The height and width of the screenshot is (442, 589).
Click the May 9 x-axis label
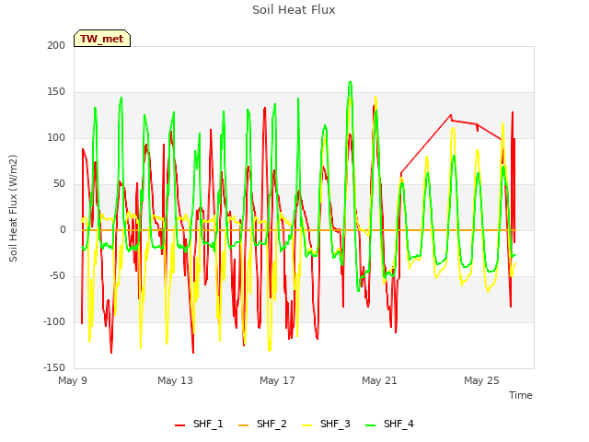(73, 380)
